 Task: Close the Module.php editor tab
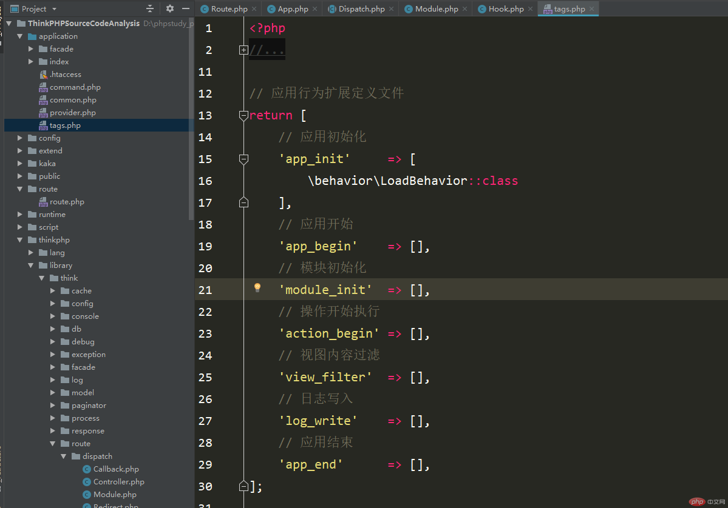(x=464, y=9)
